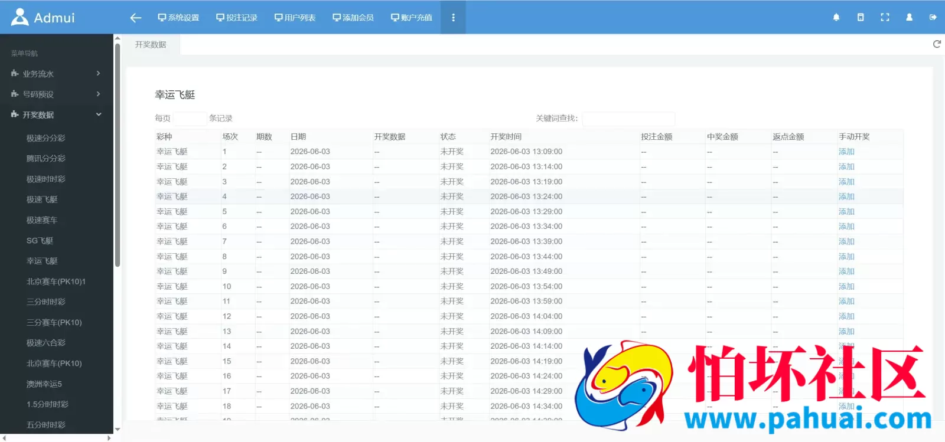Open 添加会员 in the top menu
The width and height of the screenshot is (945, 442).
point(353,18)
